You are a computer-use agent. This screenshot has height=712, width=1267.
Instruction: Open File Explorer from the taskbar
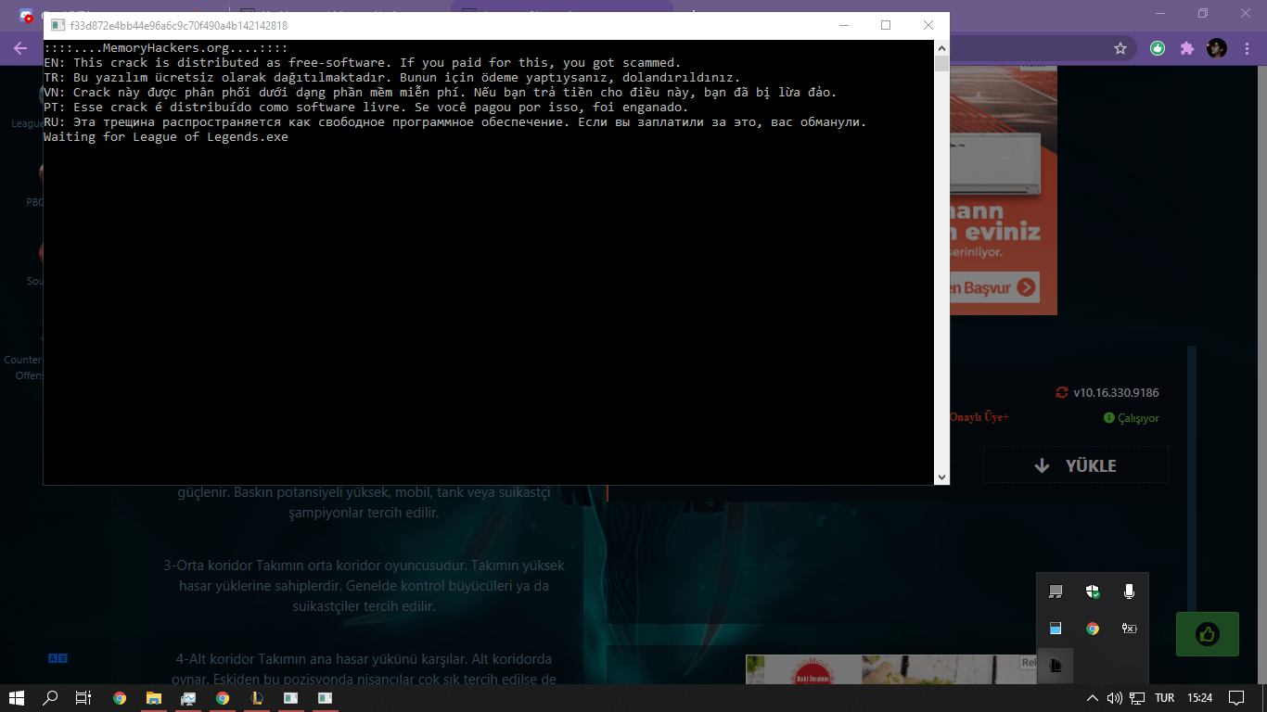coord(154,698)
